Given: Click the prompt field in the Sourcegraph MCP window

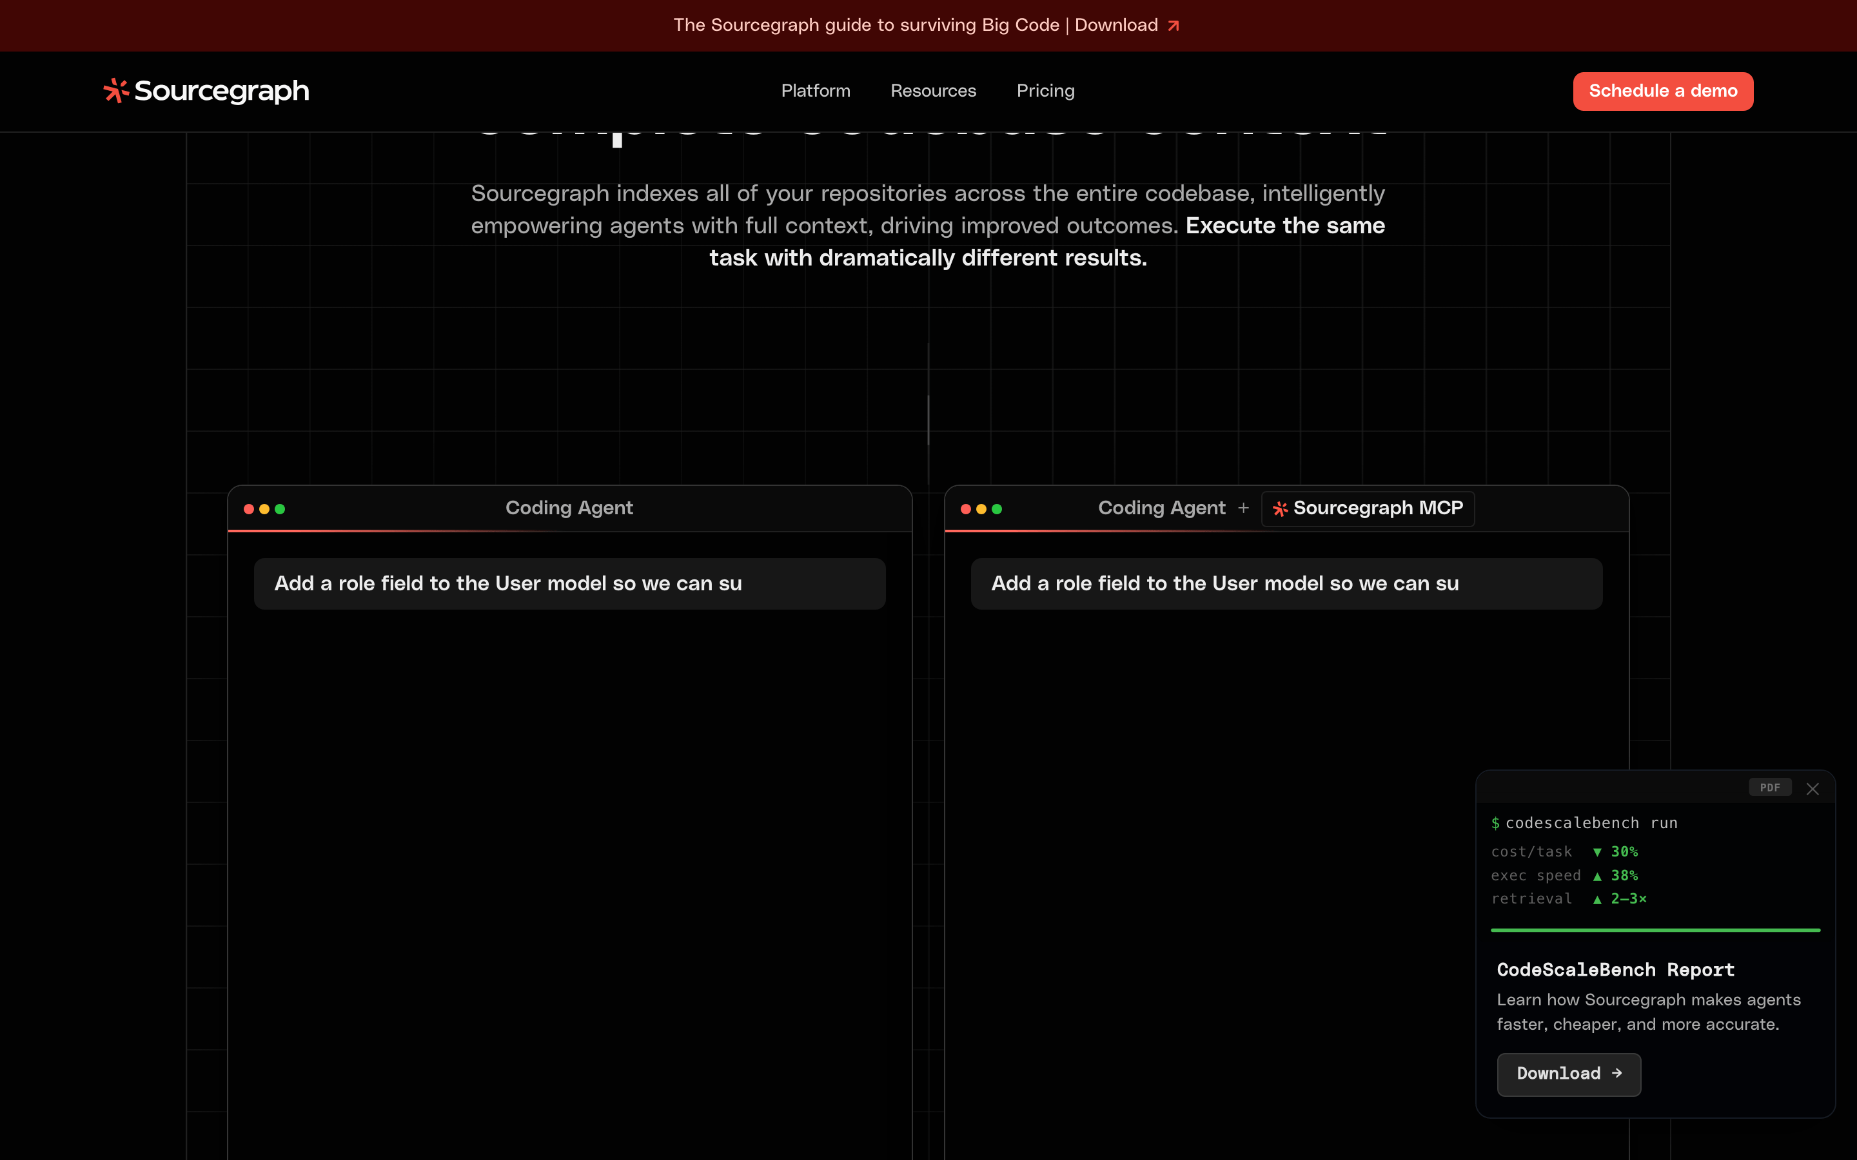Looking at the screenshot, I should click(x=1286, y=584).
